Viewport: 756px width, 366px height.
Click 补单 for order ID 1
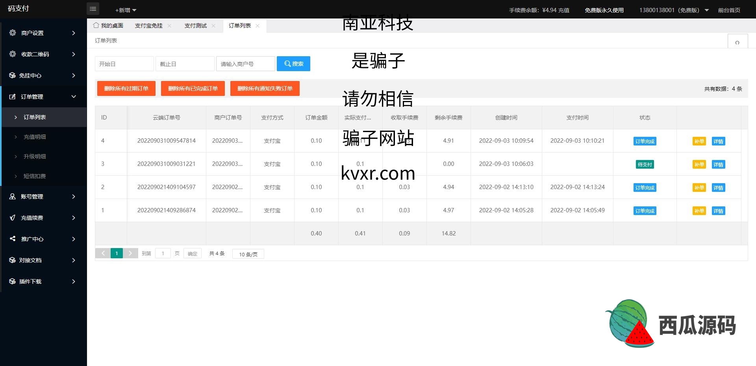699,211
